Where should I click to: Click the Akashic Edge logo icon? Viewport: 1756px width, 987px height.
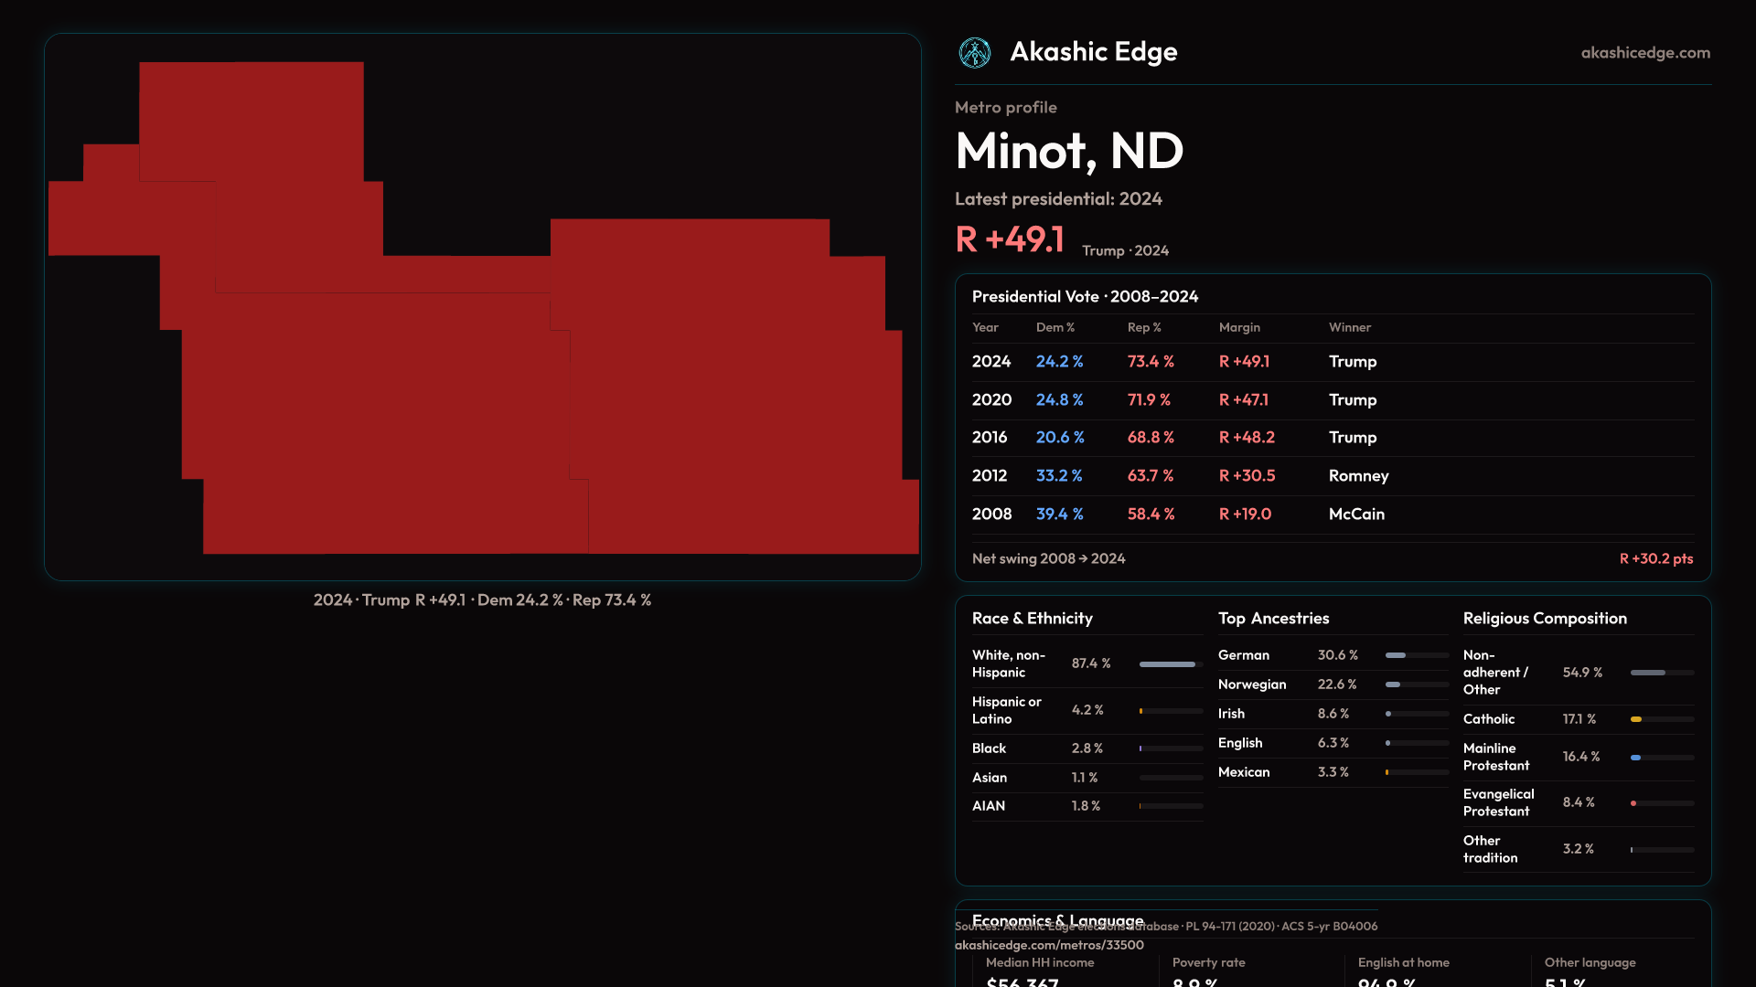974,53
